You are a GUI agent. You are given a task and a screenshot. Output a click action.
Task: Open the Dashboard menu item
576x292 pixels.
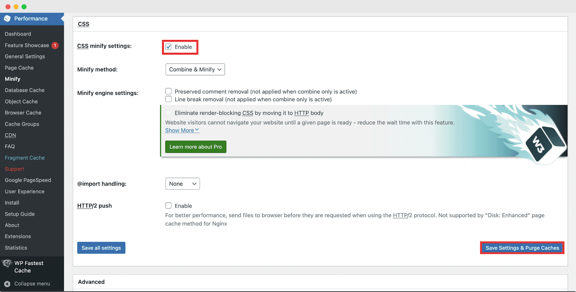(x=18, y=34)
